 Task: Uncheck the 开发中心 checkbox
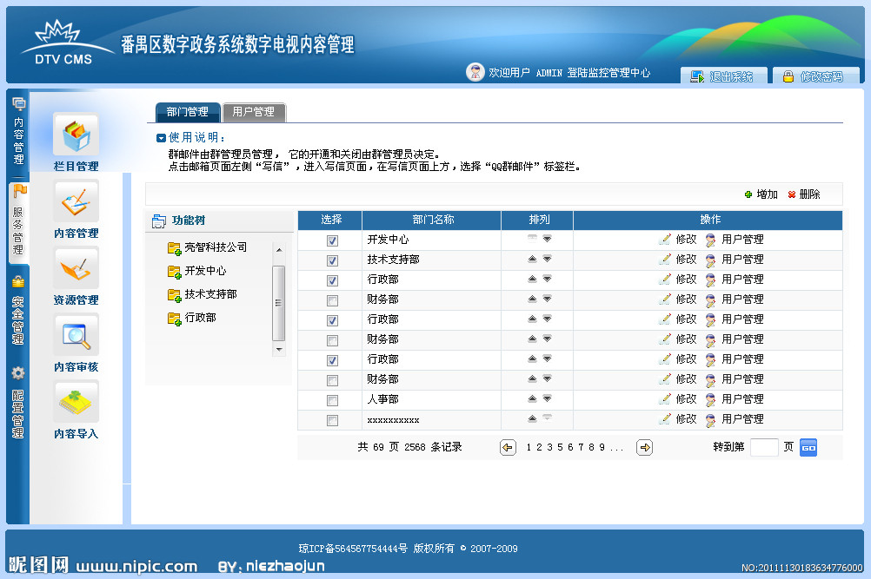[x=332, y=240]
